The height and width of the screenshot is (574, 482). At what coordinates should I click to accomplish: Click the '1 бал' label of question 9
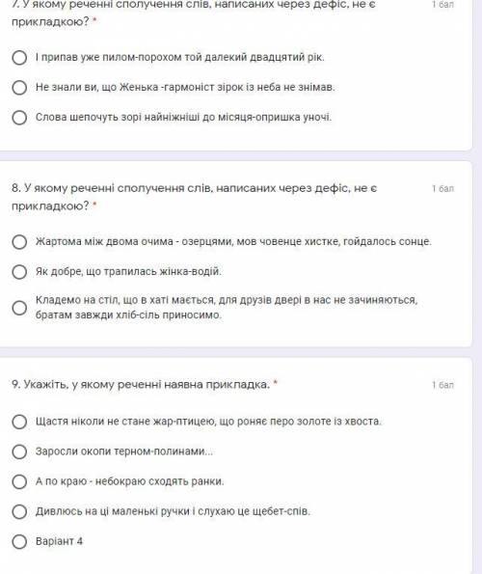[442, 385]
